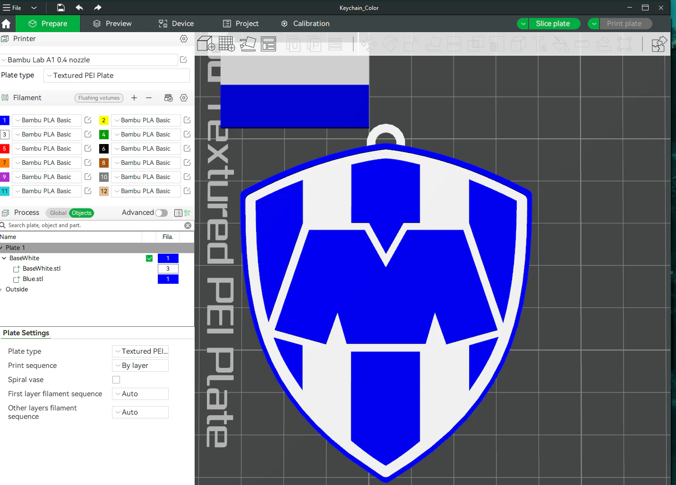Open the Textured PEI Plate type dropdown
Image resolution: width=676 pixels, height=485 pixels.
[x=117, y=76]
